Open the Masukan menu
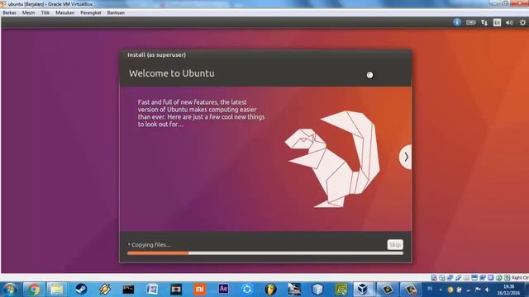The height and width of the screenshot is (297, 529). tap(64, 12)
